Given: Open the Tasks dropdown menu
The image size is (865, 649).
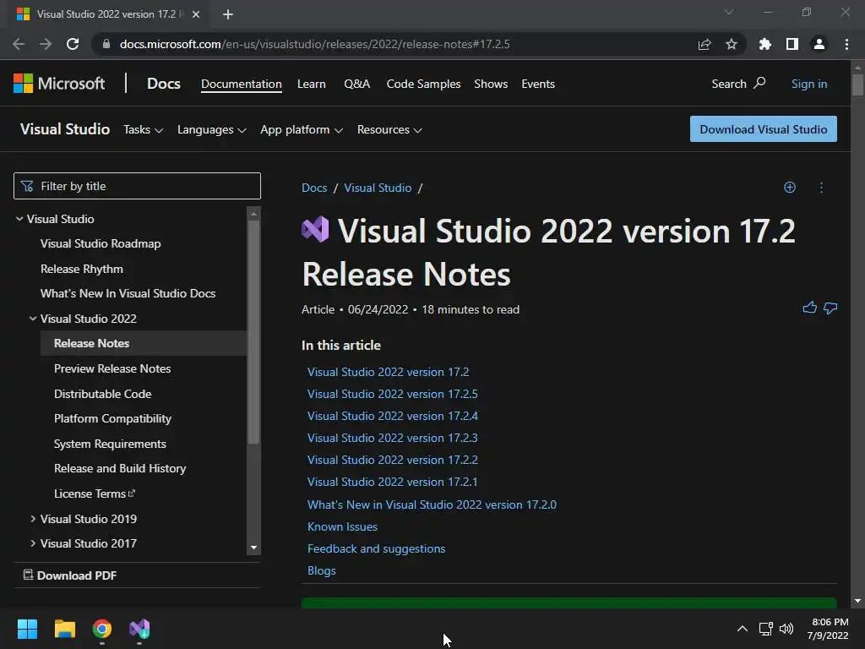Looking at the screenshot, I should tap(143, 129).
